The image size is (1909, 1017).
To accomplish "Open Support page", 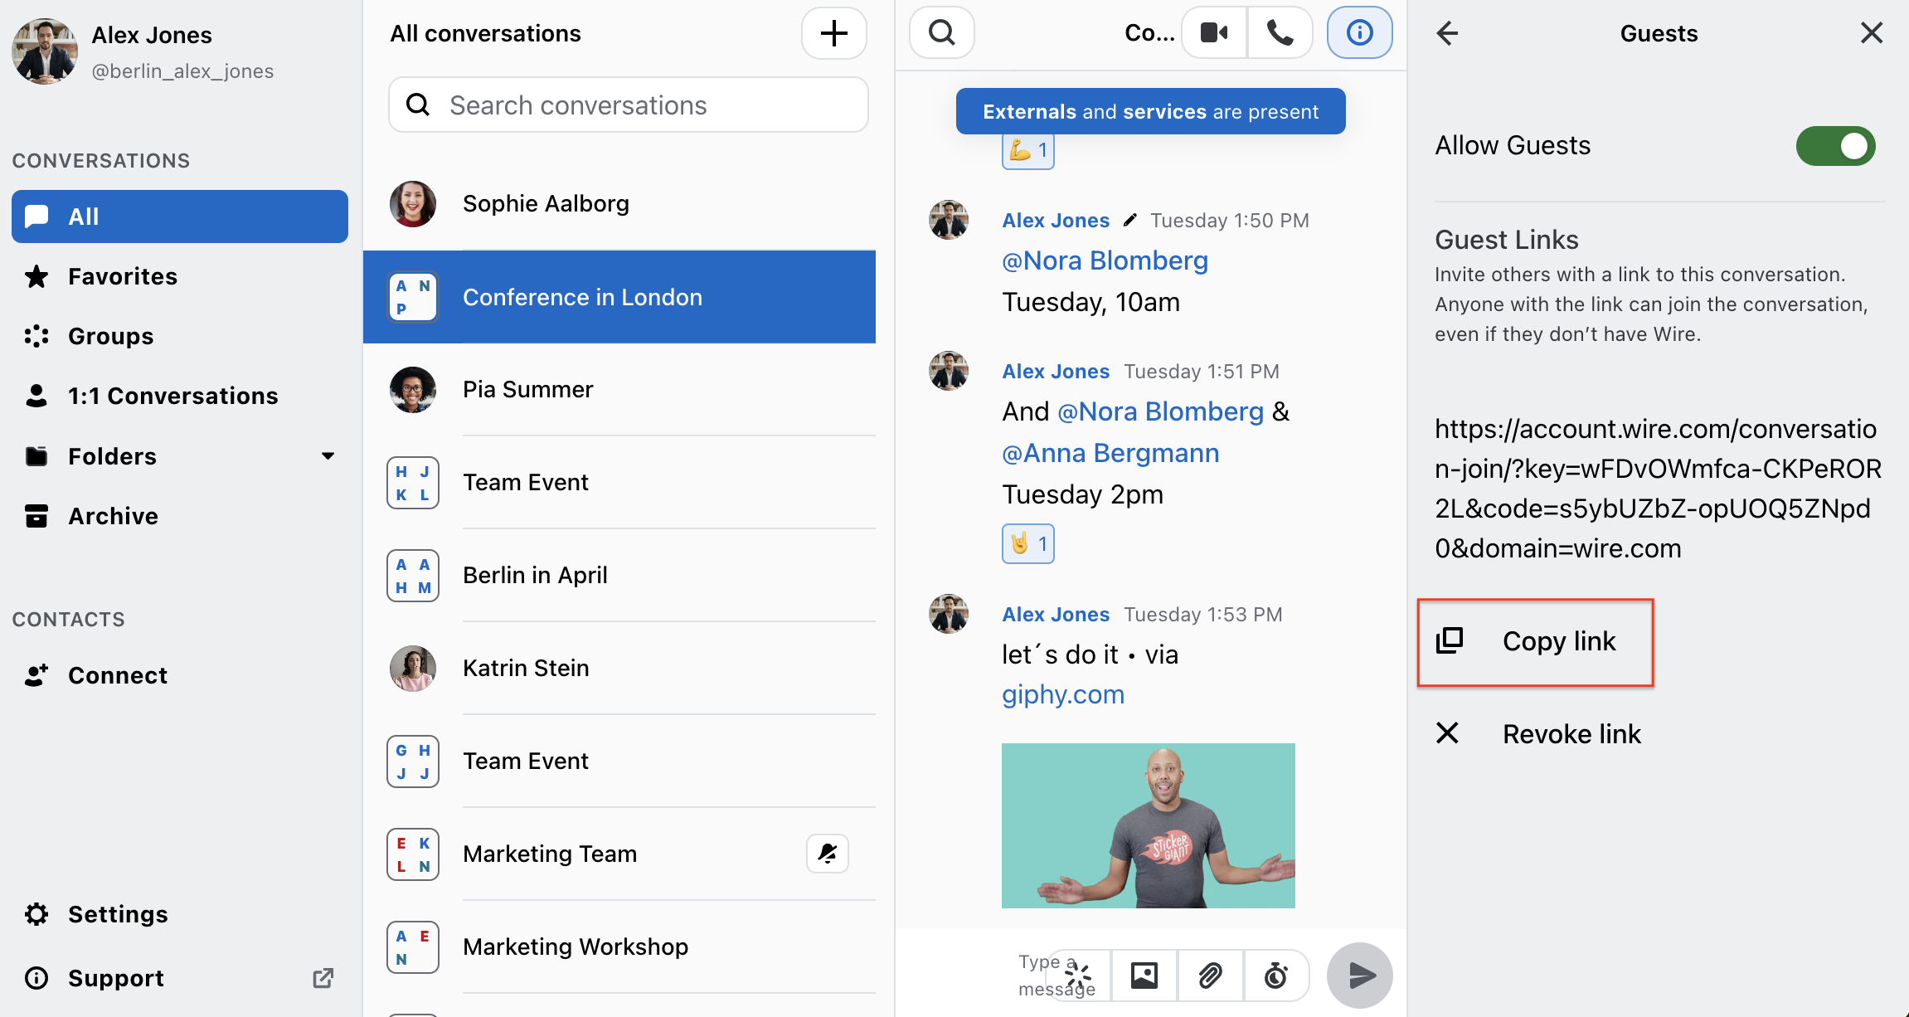I will coord(180,978).
